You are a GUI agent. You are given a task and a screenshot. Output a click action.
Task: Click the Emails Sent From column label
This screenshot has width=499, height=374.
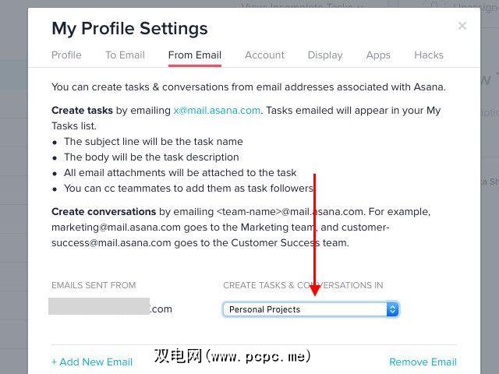[x=94, y=285]
